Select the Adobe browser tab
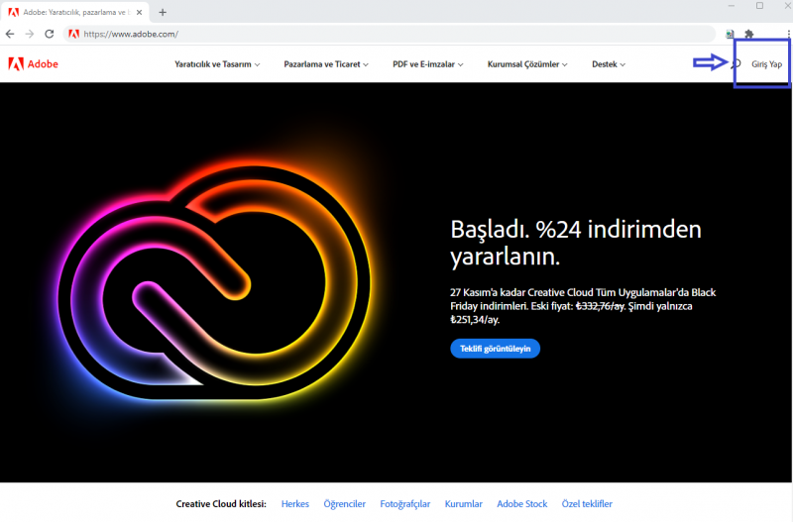793x522 pixels. pyautogui.click(x=76, y=12)
